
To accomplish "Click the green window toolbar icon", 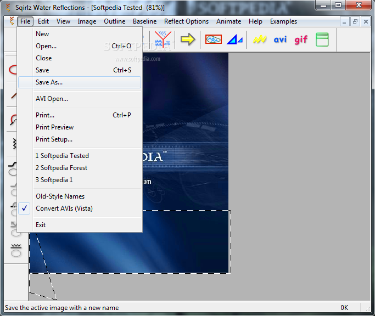I will click(322, 39).
